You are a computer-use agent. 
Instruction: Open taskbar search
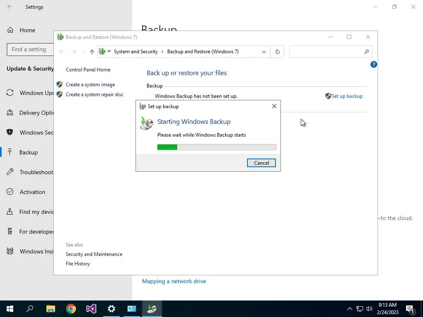(30, 309)
